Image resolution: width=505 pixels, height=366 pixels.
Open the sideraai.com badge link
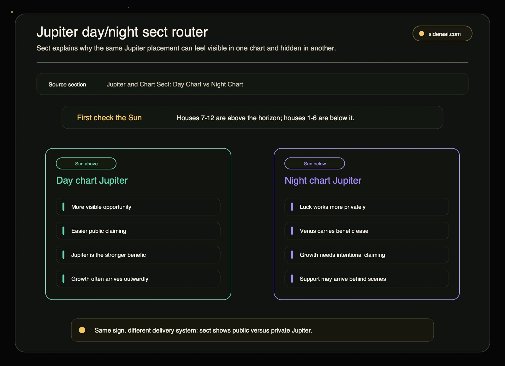pos(442,33)
